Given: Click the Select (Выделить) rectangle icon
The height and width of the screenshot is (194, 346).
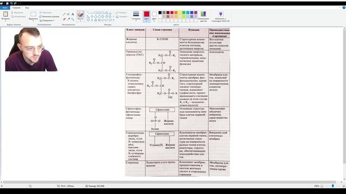Looking at the screenshot, I should pyautogui.click(x=34, y=15).
